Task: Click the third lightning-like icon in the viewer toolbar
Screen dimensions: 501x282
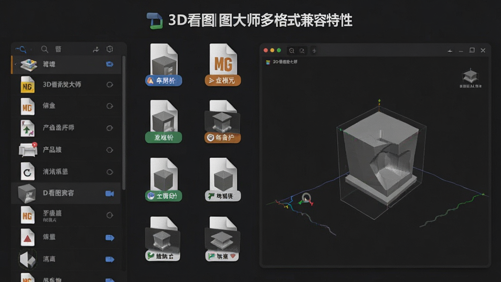Action: pos(314,50)
